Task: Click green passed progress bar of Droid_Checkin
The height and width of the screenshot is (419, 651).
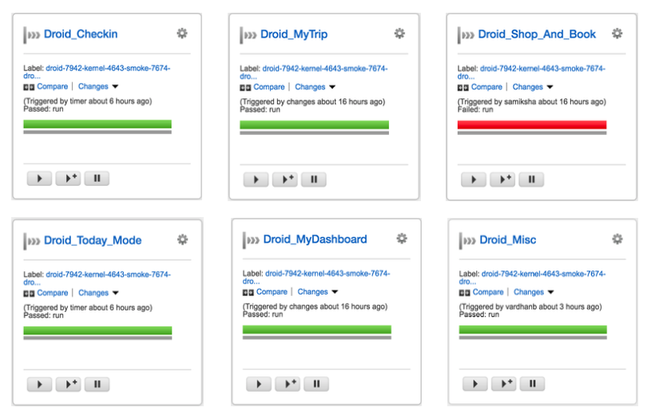Action: [97, 125]
